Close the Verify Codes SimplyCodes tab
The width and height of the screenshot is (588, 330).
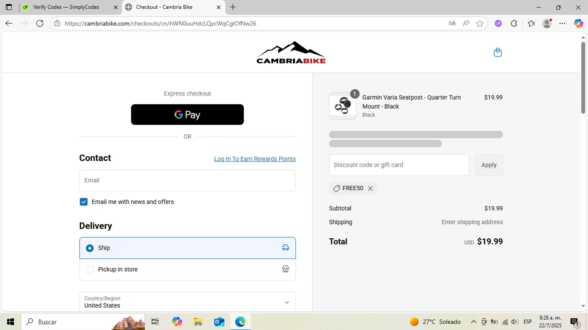(x=116, y=7)
